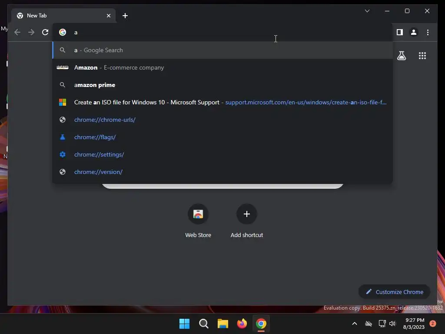Click the Reload page icon
Screen dimensions: 445x334
tap(45, 32)
